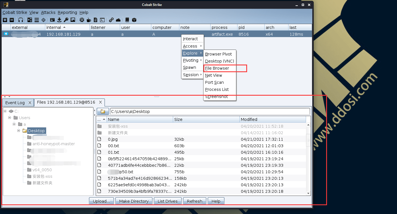
Task: Click the Make Directory button
Action: click(134, 201)
